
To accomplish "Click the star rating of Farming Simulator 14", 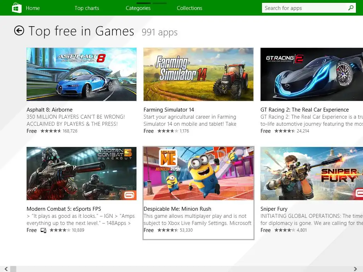I will [x=168, y=131].
